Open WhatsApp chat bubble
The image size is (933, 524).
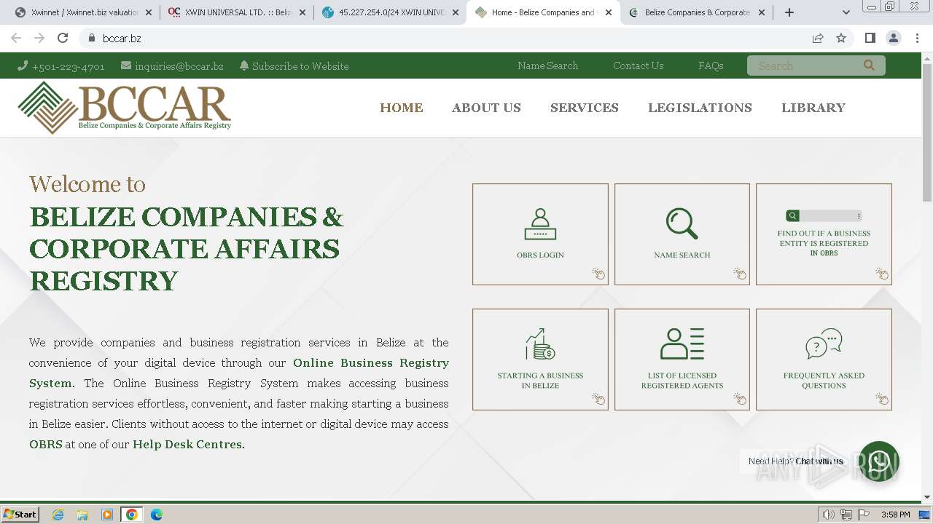pos(879,461)
